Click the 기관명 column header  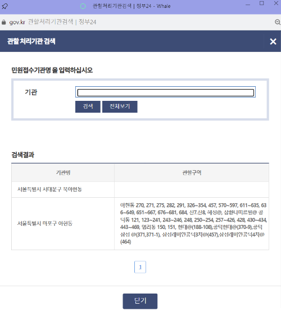coord(63,172)
